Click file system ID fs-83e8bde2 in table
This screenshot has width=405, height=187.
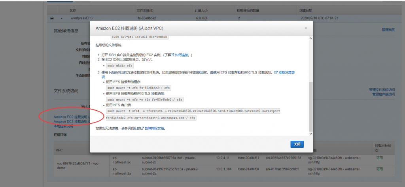(x=147, y=18)
